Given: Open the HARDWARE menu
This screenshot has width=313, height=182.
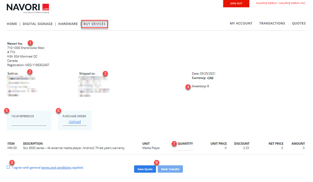Looking at the screenshot, I should tap(68, 24).
